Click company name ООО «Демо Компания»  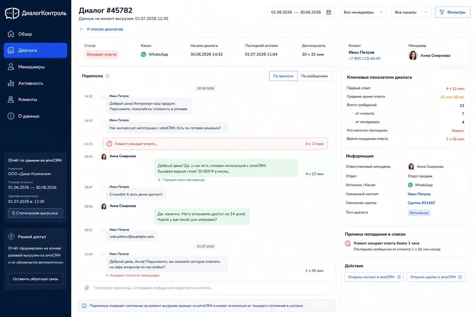(x=30, y=174)
